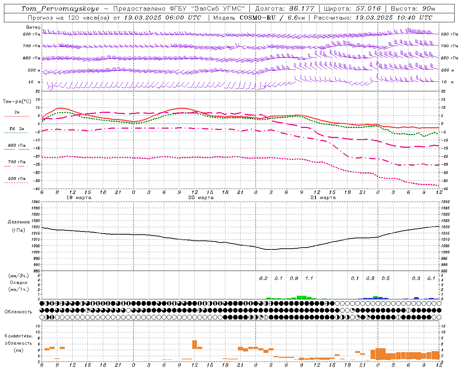
Task: Click the 19 марта date label
Action: click(x=79, y=198)
